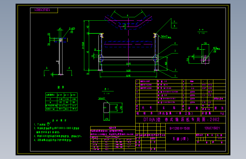This screenshot has height=159, width=246.
Task: Select the M16×40 bolt entry in parts list
Action: tap(164, 88)
